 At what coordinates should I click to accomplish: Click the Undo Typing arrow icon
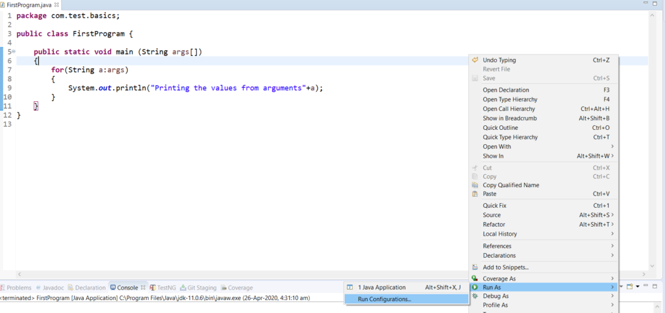[x=475, y=60]
